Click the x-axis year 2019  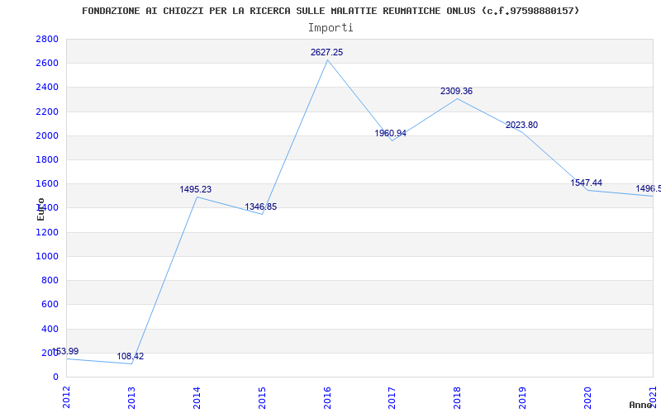[x=523, y=397]
